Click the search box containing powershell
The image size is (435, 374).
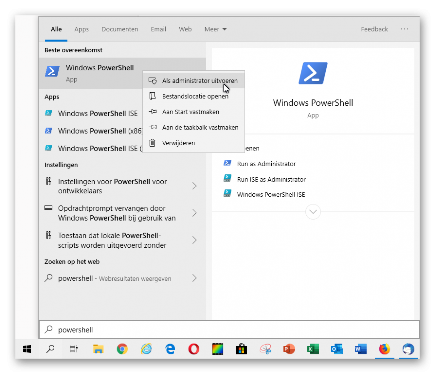coord(229,330)
